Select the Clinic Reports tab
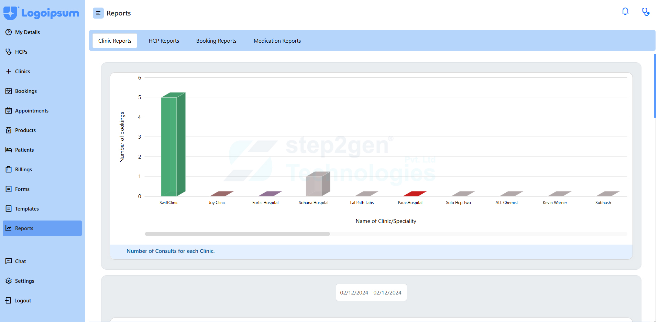 [115, 41]
